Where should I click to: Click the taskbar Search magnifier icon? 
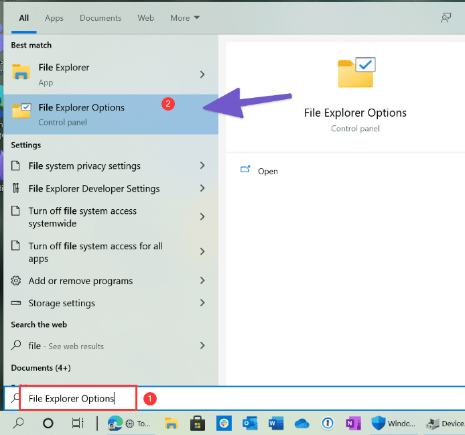coord(18,423)
